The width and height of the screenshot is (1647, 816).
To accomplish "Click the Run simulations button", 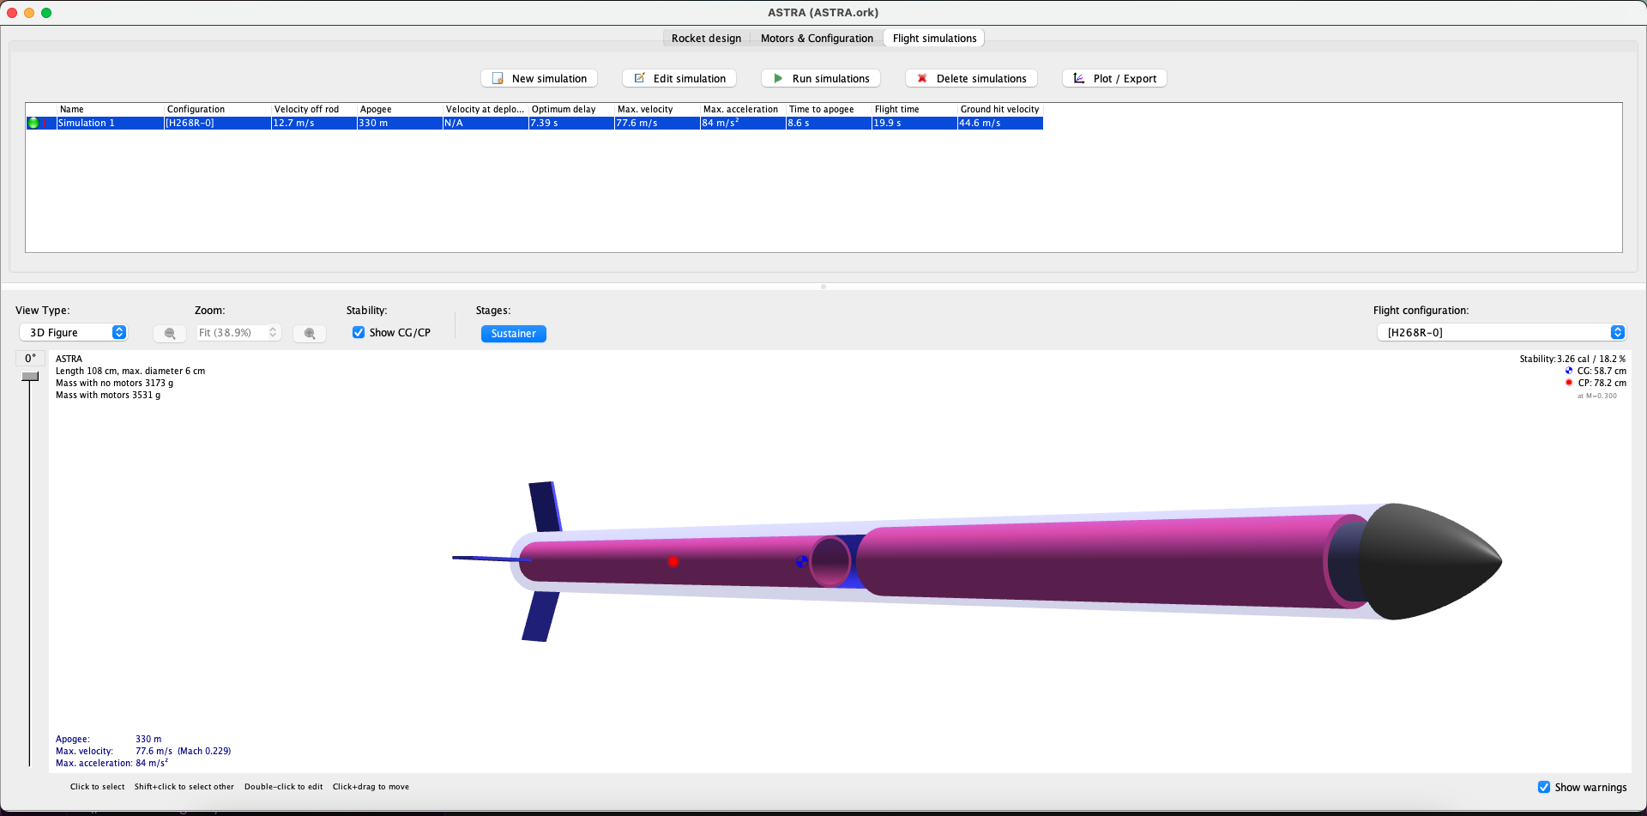I will (821, 78).
